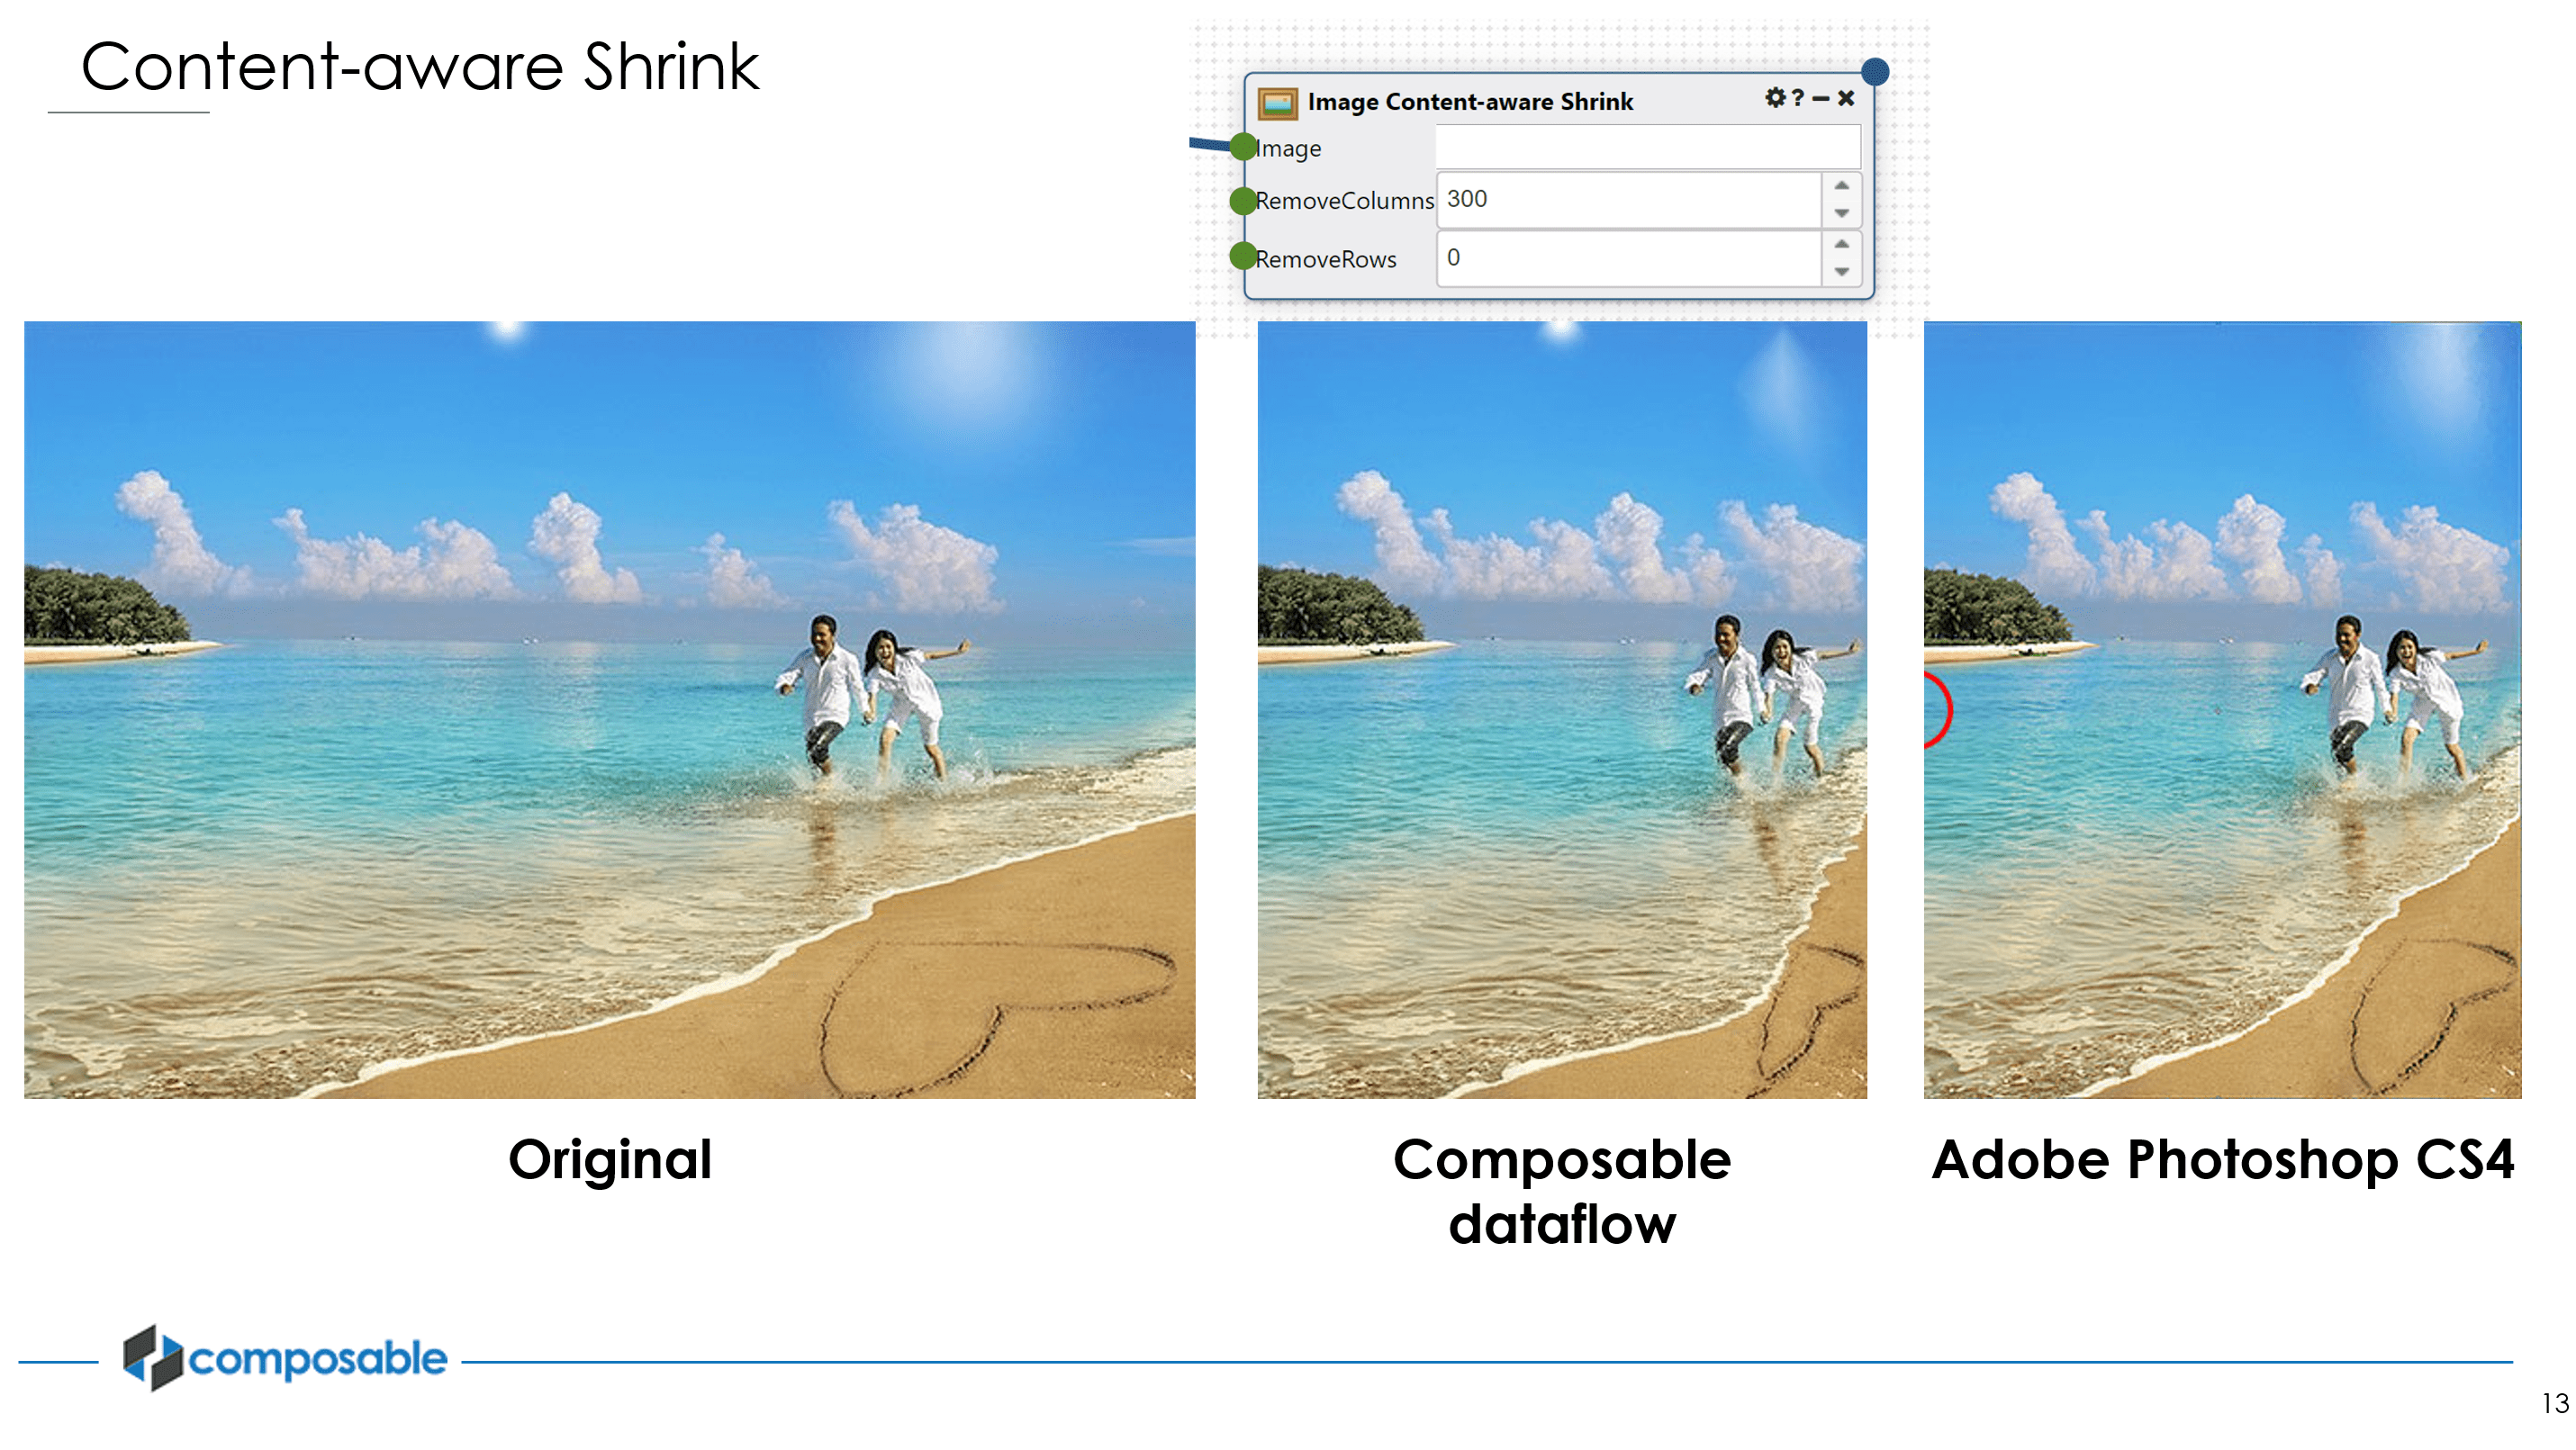Viewport: 2576px width, 1450px height.
Task: Click the picture frame module icon
Action: click(1277, 102)
